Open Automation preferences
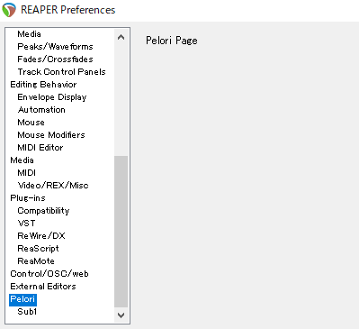The width and height of the screenshot is (359, 329). [x=41, y=110]
